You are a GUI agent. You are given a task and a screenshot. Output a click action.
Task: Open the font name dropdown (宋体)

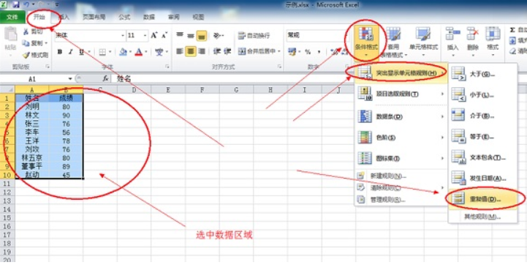(90, 35)
